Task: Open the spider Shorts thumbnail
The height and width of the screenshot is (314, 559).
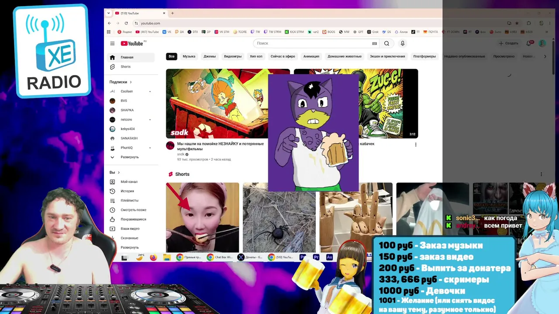Action: click(x=279, y=218)
